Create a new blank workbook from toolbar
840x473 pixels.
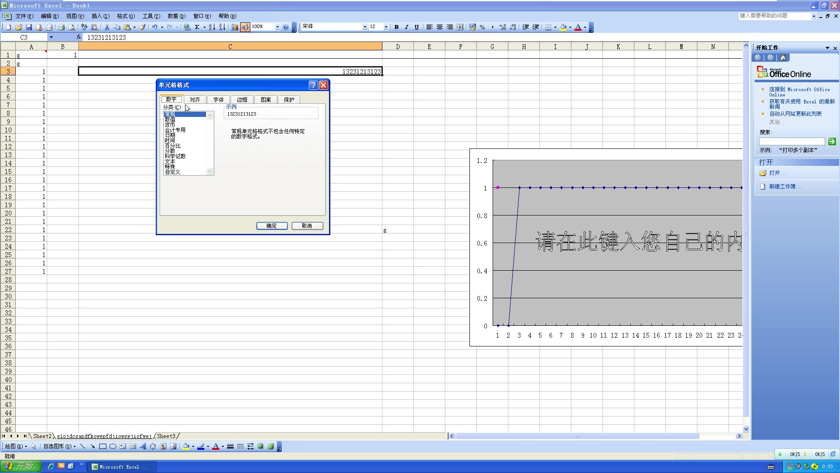tap(8, 27)
